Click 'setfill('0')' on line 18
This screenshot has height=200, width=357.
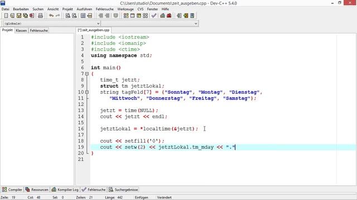pos(143,141)
